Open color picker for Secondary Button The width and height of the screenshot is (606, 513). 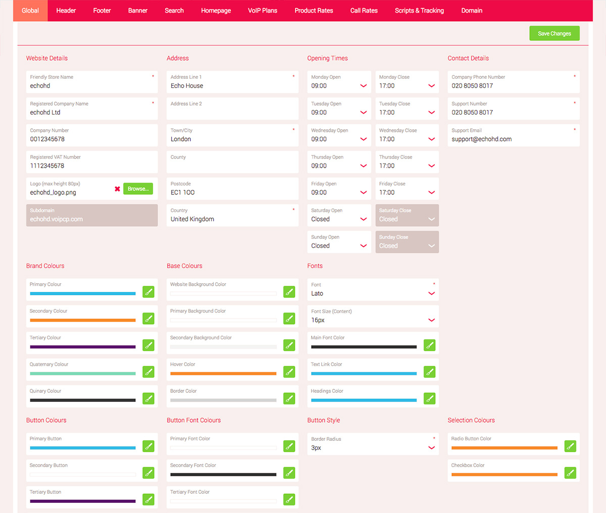[x=148, y=473]
